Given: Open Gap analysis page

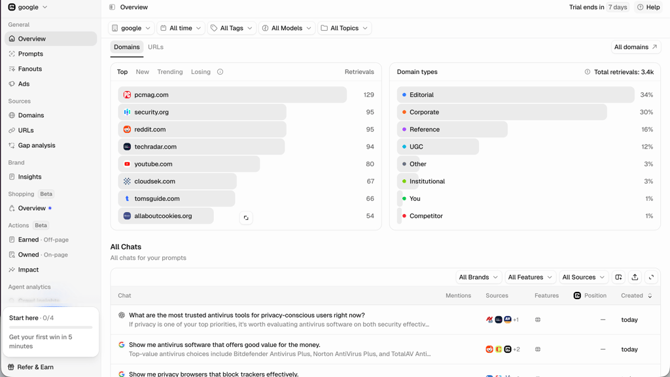Looking at the screenshot, I should [x=51, y=145].
